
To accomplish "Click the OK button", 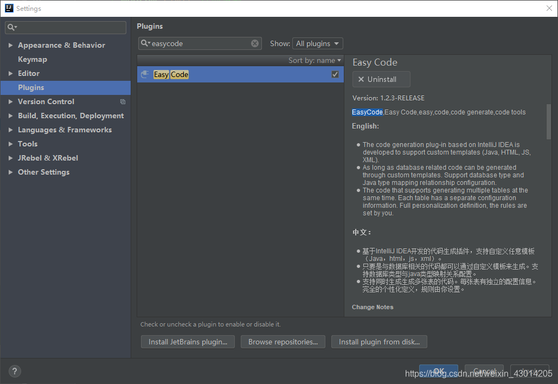I will [x=438, y=371].
